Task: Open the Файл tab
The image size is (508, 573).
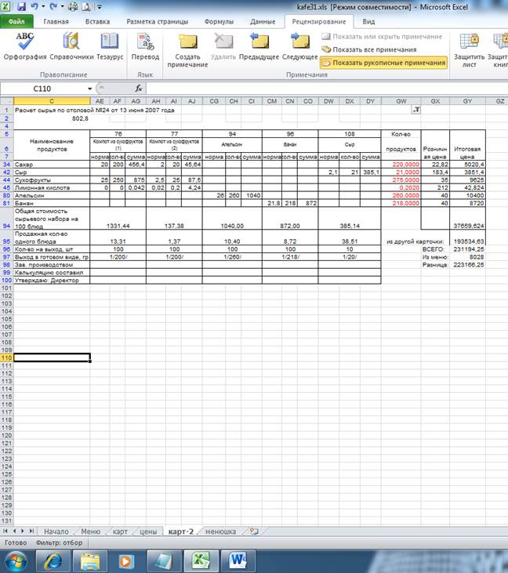Action: (16, 22)
